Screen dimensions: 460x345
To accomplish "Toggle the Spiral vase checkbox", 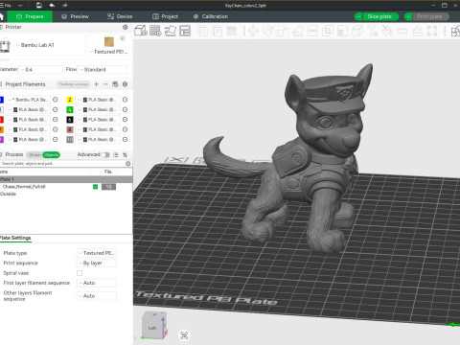I will (80, 273).
